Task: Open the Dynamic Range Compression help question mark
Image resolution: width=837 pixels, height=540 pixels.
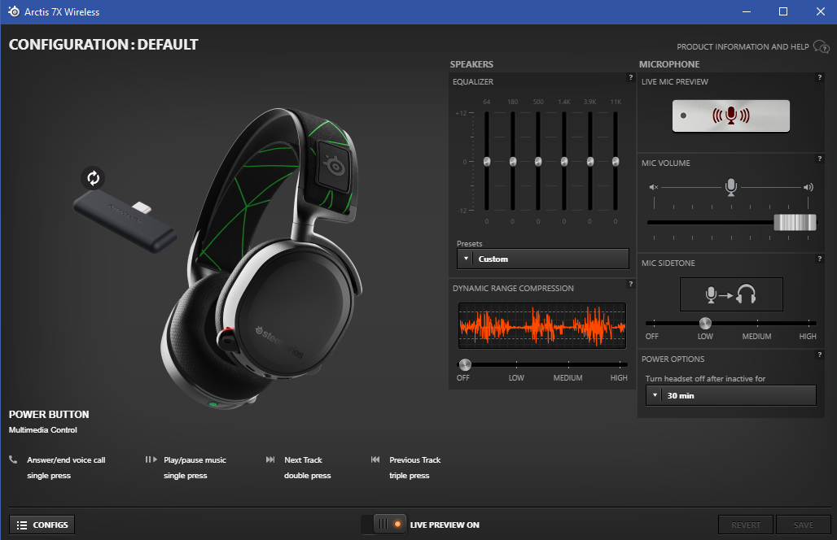Action: 629,283
